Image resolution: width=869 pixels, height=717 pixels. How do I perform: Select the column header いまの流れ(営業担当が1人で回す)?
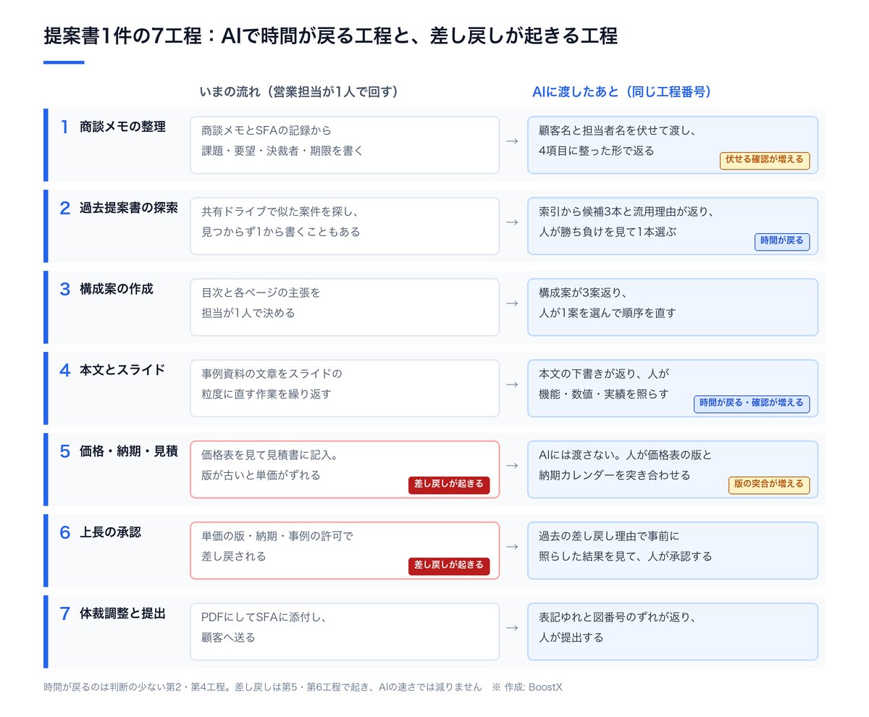(x=299, y=91)
